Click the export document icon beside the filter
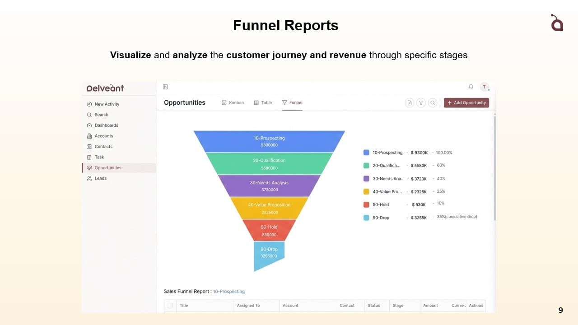Viewport: 578px width, 325px height. point(409,102)
